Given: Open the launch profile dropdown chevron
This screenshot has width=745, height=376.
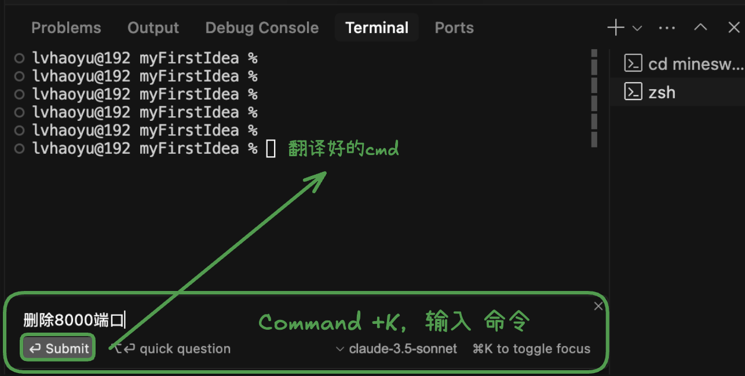Looking at the screenshot, I should tap(637, 28).
